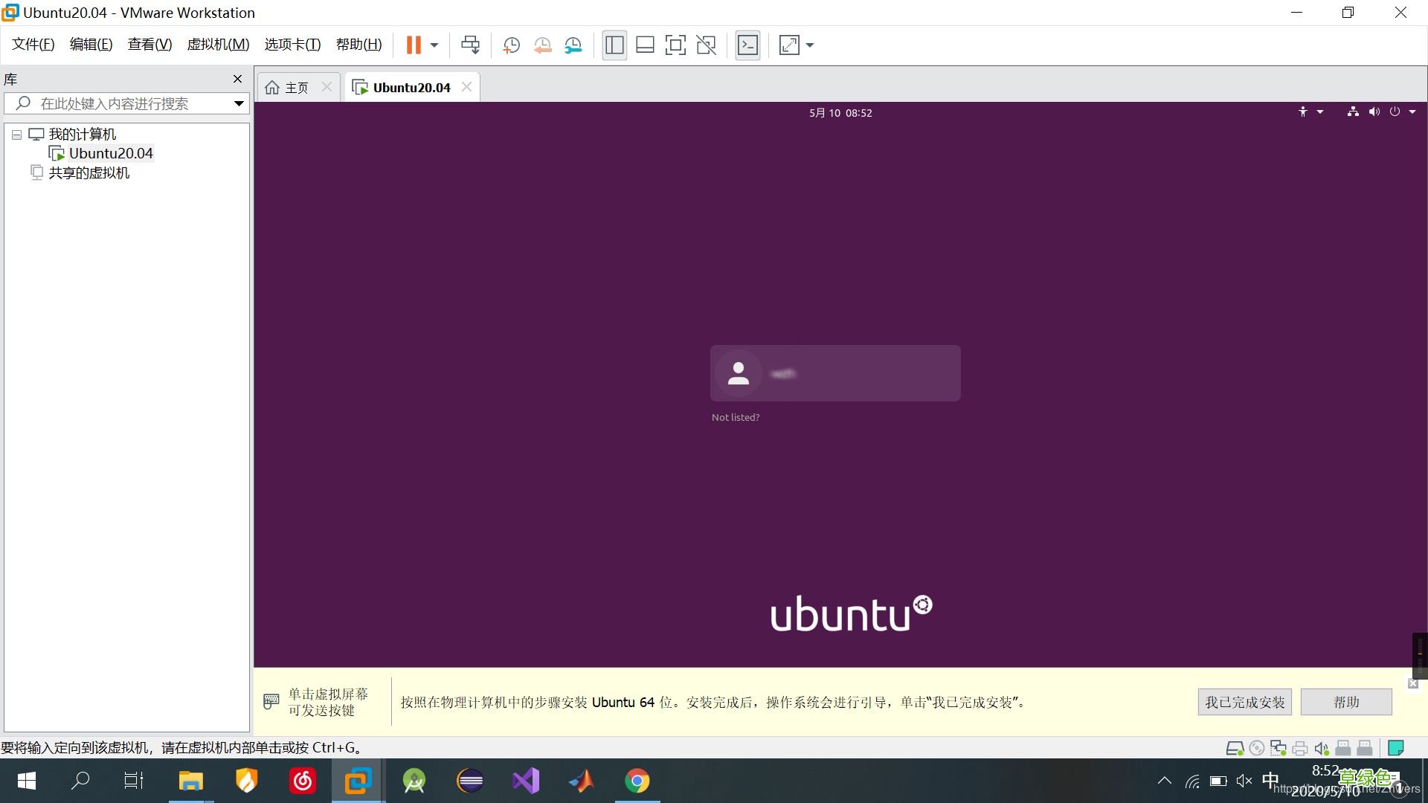Viewport: 1428px width, 803px height.
Task: Open Visual Studio from the taskbar
Action: point(526,781)
